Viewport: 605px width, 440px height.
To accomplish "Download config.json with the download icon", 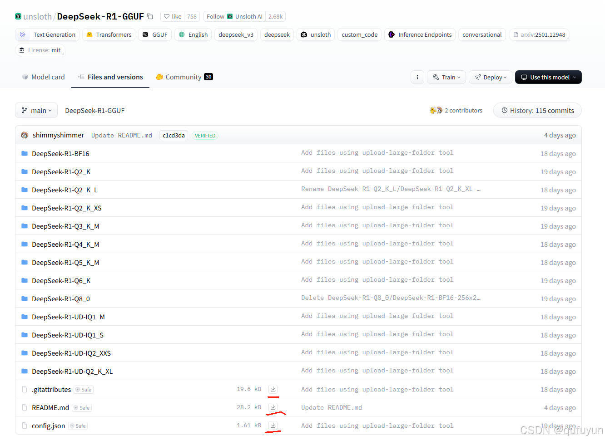I will [x=273, y=425].
